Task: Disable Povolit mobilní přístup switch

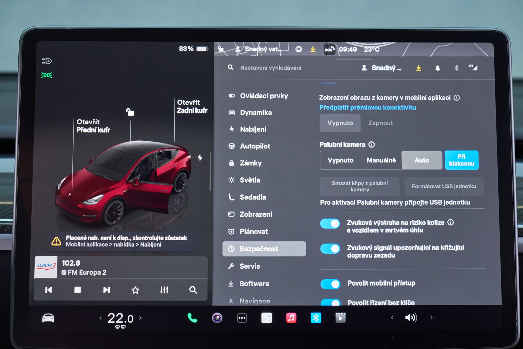Action: coord(330,284)
